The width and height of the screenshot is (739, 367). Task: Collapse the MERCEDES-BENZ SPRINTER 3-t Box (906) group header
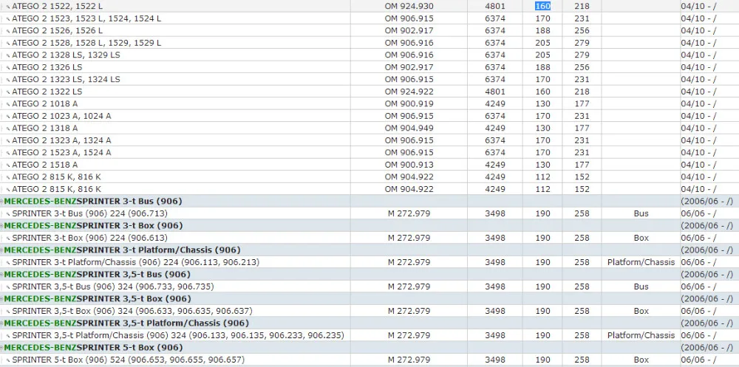click(2, 226)
